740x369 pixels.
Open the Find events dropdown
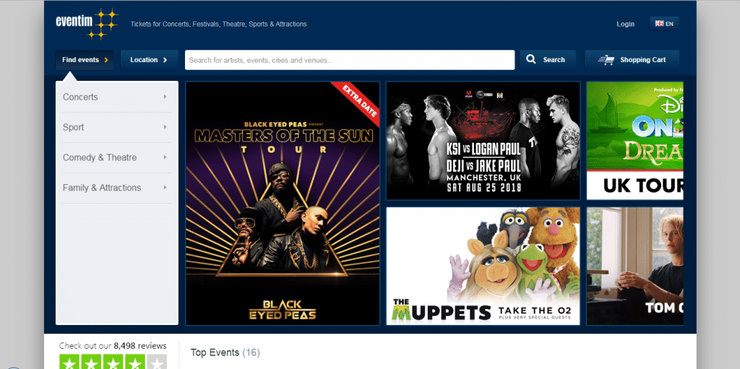[85, 60]
